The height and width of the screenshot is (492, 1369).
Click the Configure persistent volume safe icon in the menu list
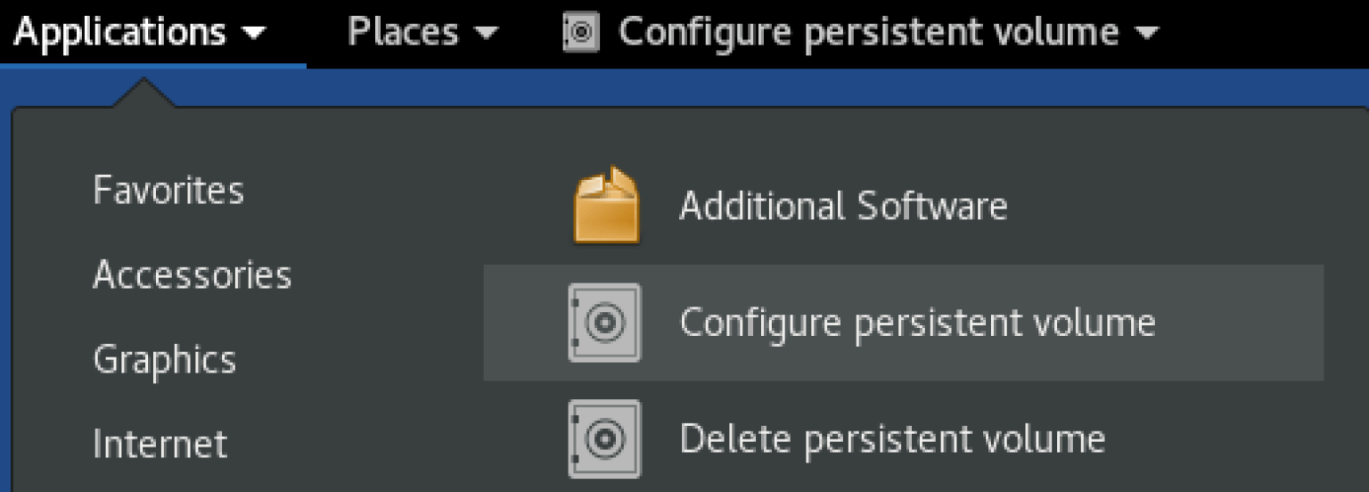(x=604, y=322)
